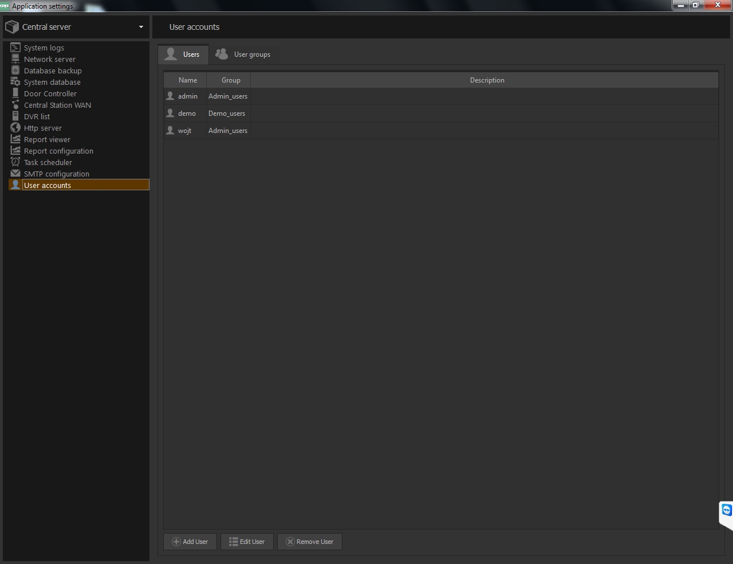Click the Database backup icon
733x564 pixels.
(x=15, y=70)
